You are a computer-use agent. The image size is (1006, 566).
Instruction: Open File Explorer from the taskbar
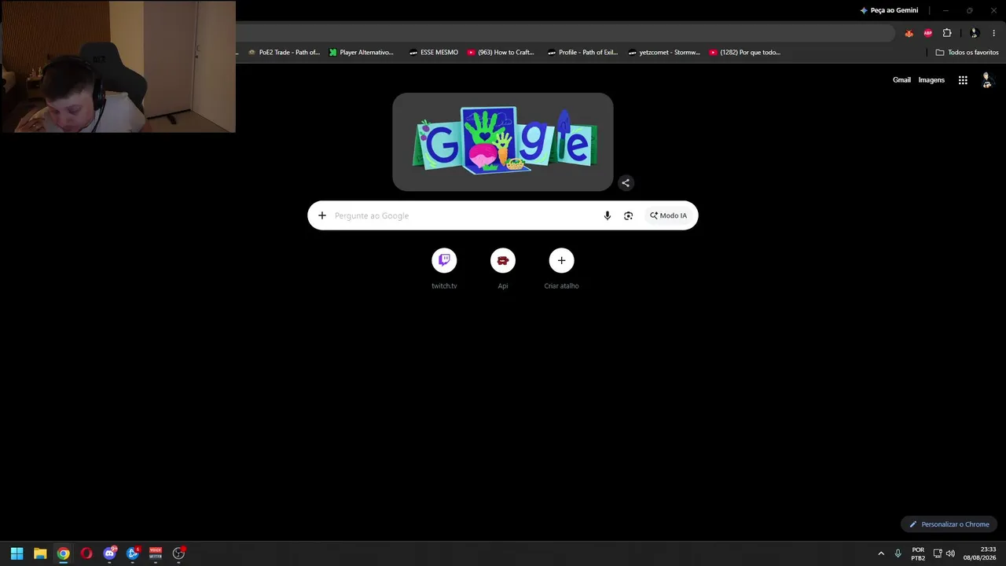[40, 553]
